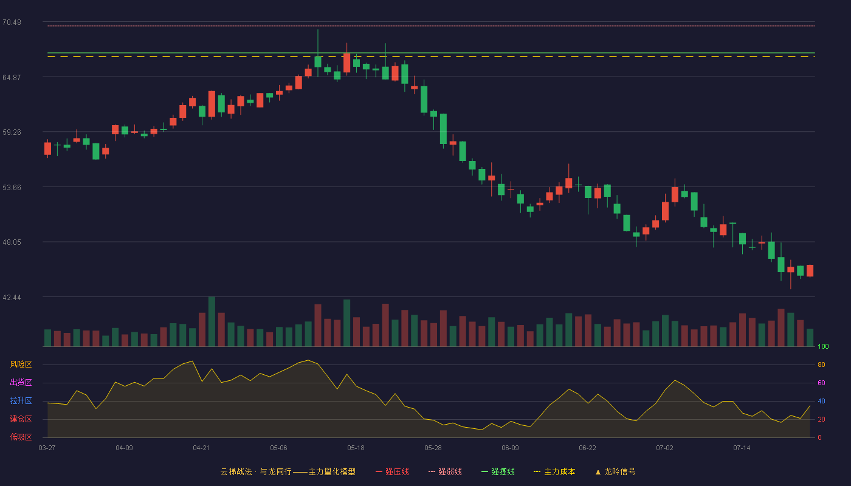Click the orange 80 indicator axis value
This screenshot has width=851, height=486.
pyautogui.click(x=821, y=364)
